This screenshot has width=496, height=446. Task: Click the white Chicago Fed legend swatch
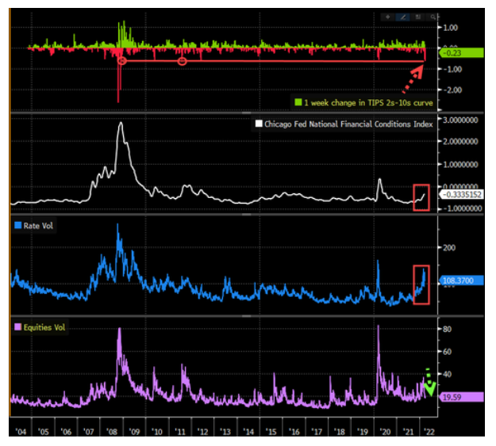tap(259, 124)
